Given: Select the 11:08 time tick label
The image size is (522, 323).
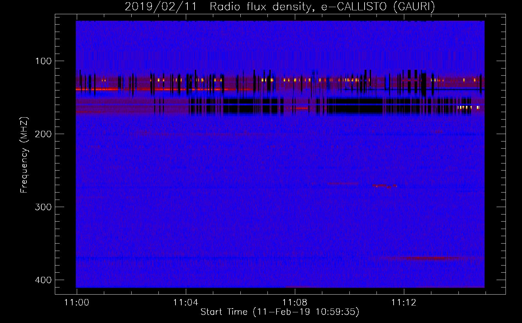Looking at the screenshot, I should click(295, 303).
